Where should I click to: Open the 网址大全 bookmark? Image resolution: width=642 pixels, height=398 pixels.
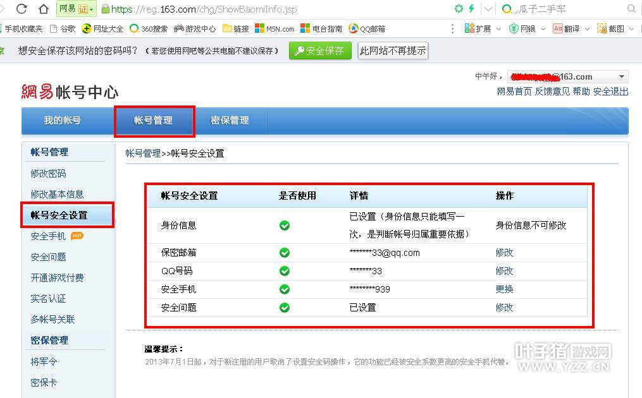pyautogui.click(x=102, y=28)
